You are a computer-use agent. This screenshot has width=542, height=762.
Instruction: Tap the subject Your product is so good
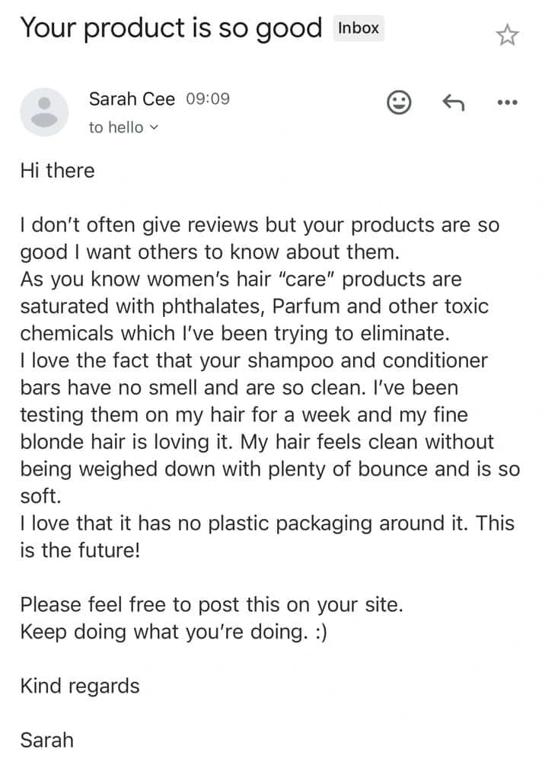pos(171,29)
